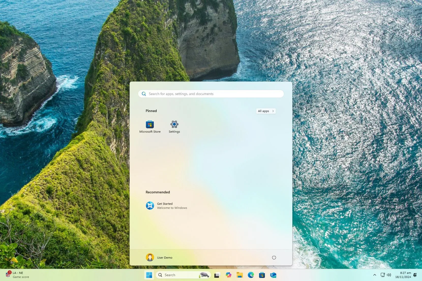Open Microsoft Store from the taskbar

(262, 275)
